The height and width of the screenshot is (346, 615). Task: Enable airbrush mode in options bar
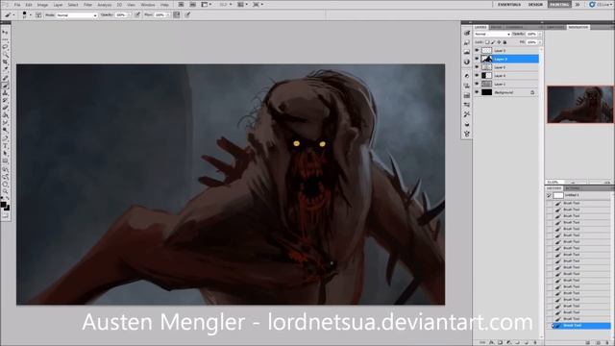[x=177, y=15]
